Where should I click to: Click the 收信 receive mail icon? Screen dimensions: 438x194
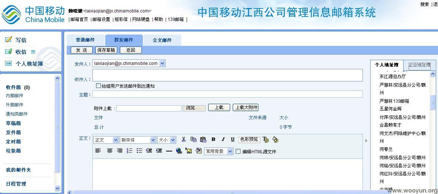tap(9, 51)
